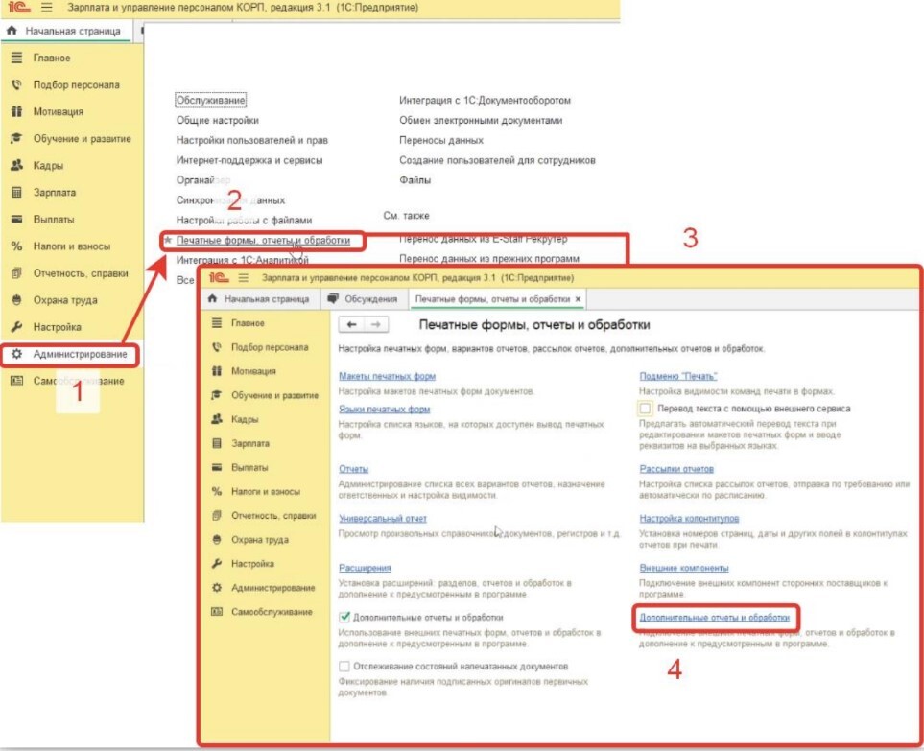Tick Отслеживание состояний напечатанных документов checkbox

click(345, 666)
